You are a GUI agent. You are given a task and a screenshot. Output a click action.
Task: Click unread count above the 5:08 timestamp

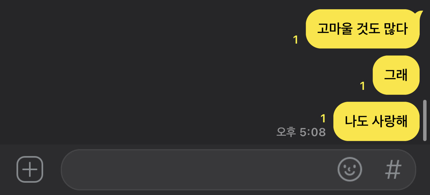pos(323,118)
